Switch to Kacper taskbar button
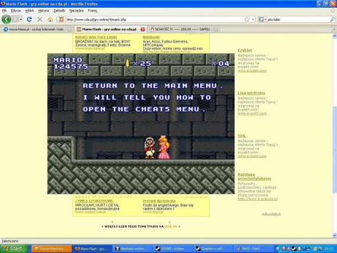 click(52, 249)
